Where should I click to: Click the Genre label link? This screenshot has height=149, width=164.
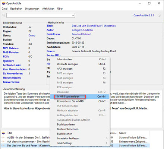51,51
